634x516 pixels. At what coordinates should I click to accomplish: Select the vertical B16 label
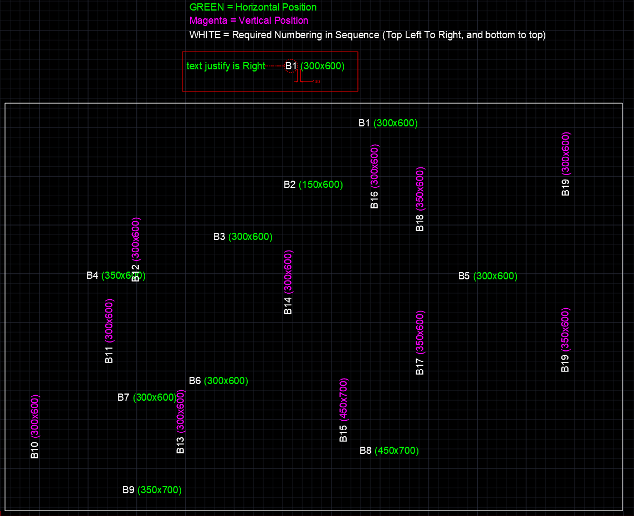[x=375, y=200]
